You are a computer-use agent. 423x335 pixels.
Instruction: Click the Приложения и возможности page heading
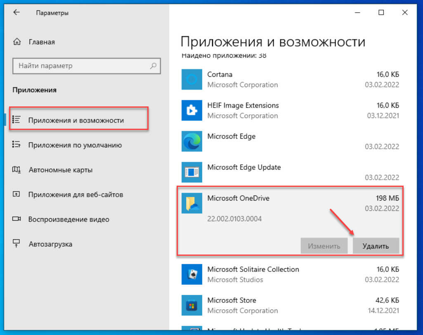273,42
